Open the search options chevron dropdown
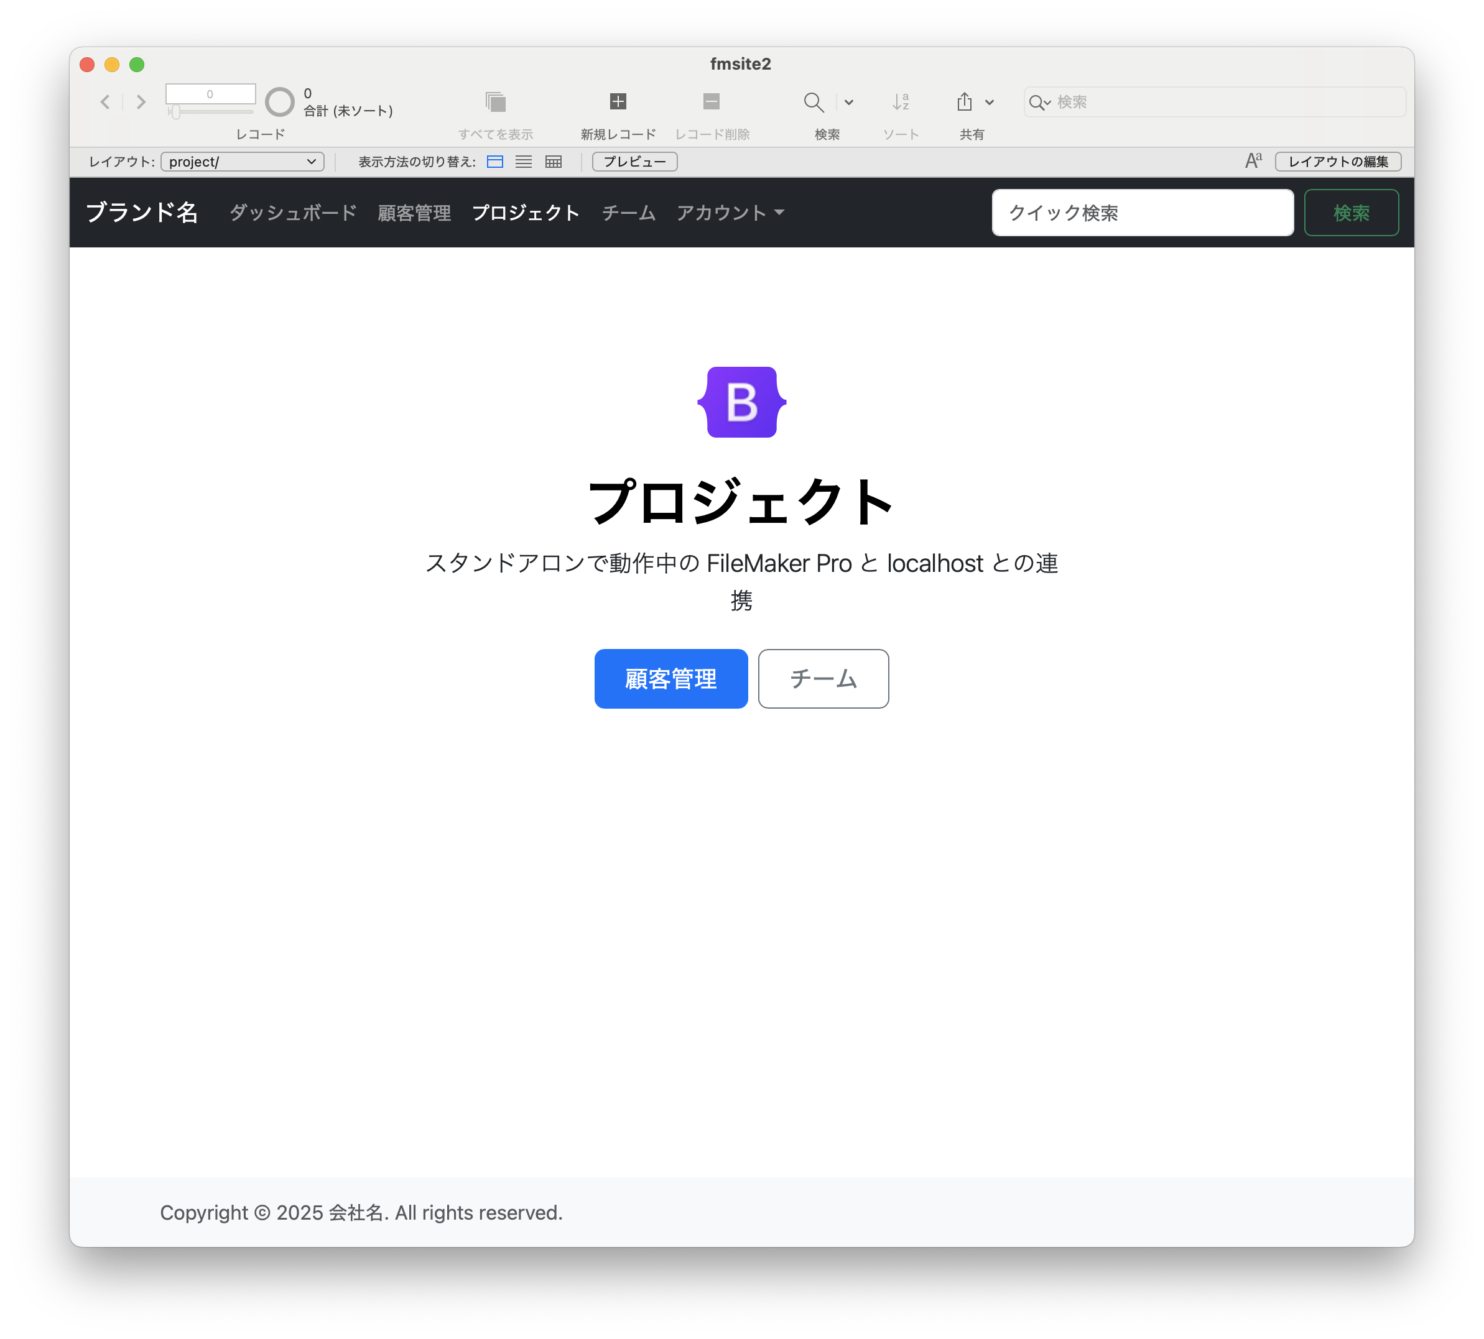This screenshot has height=1339, width=1484. (850, 103)
